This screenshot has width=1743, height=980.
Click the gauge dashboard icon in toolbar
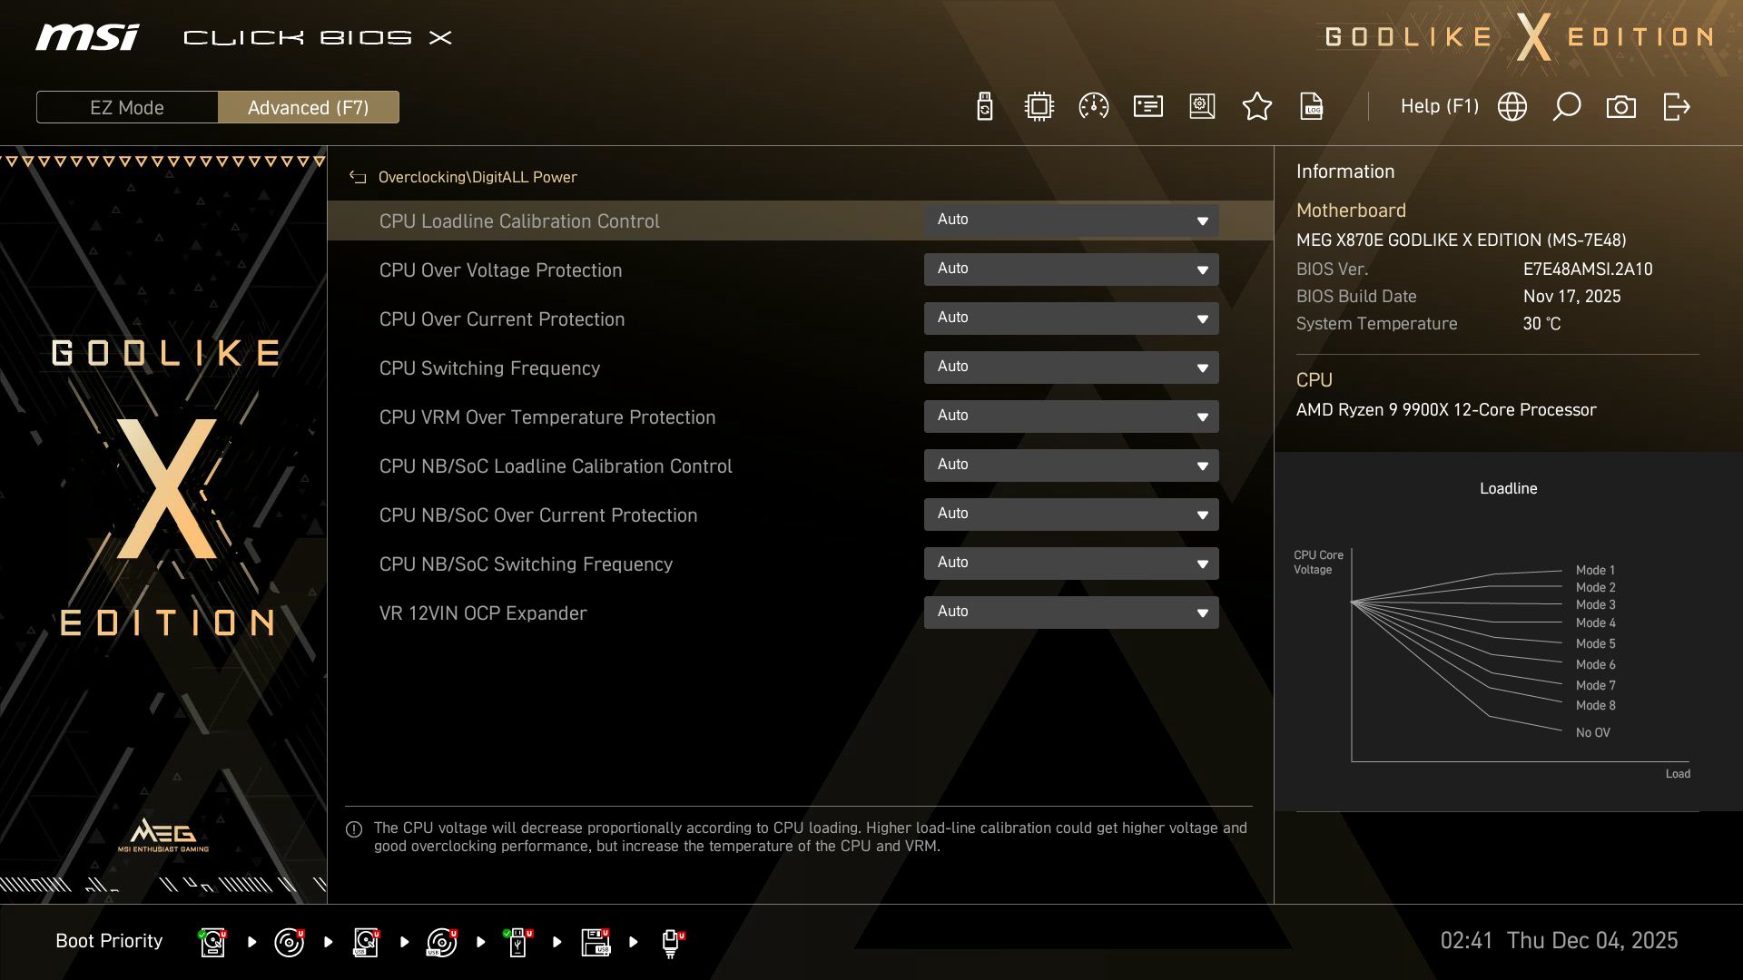pyautogui.click(x=1093, y=106)
